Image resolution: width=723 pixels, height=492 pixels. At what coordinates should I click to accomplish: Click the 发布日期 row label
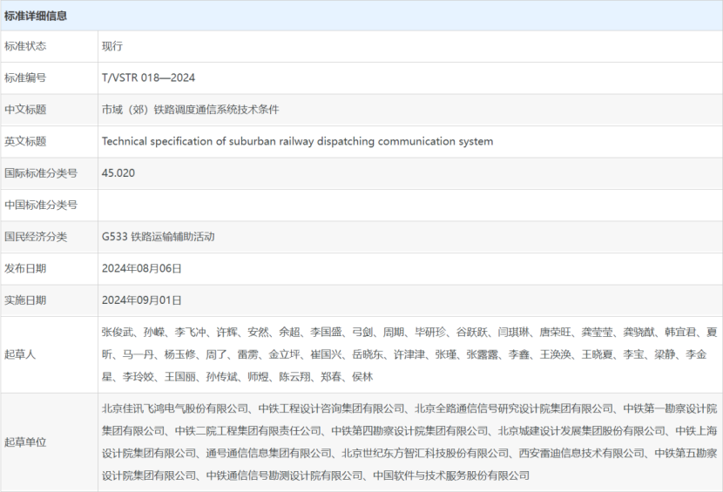[25, 268]
